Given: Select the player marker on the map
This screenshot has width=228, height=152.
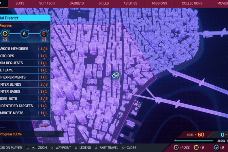Looking at the screenshot, I should pos(116,75).
